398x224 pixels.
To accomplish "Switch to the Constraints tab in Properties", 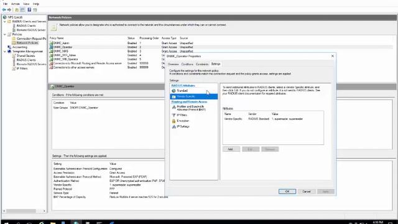I will (202, 64).
